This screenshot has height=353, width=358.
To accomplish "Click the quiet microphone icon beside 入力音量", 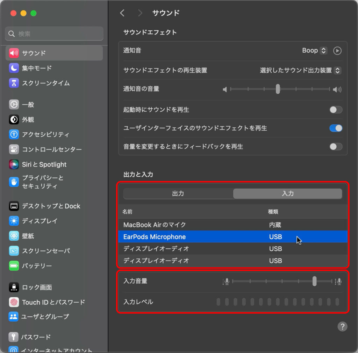I will (x=226, y=282).
